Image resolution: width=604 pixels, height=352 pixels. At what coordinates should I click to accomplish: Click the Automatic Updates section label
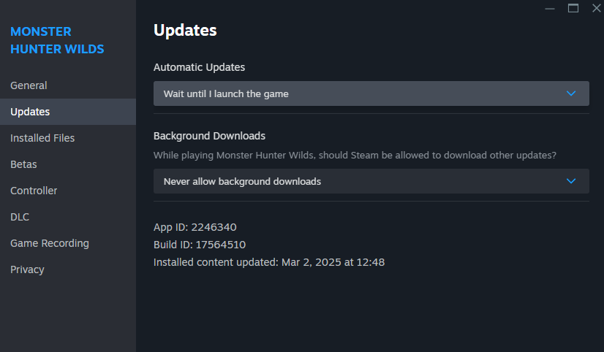pos(199,67)
